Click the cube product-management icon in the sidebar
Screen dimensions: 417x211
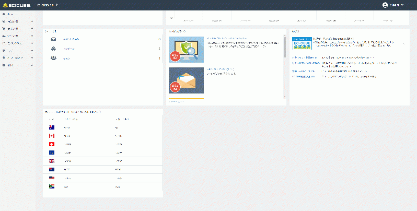click(4, 21)
